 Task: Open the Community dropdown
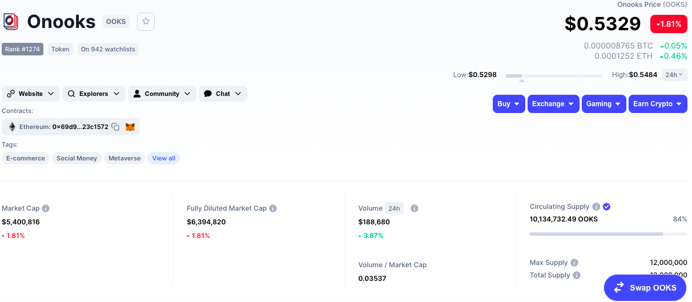(x=162, y=94)
